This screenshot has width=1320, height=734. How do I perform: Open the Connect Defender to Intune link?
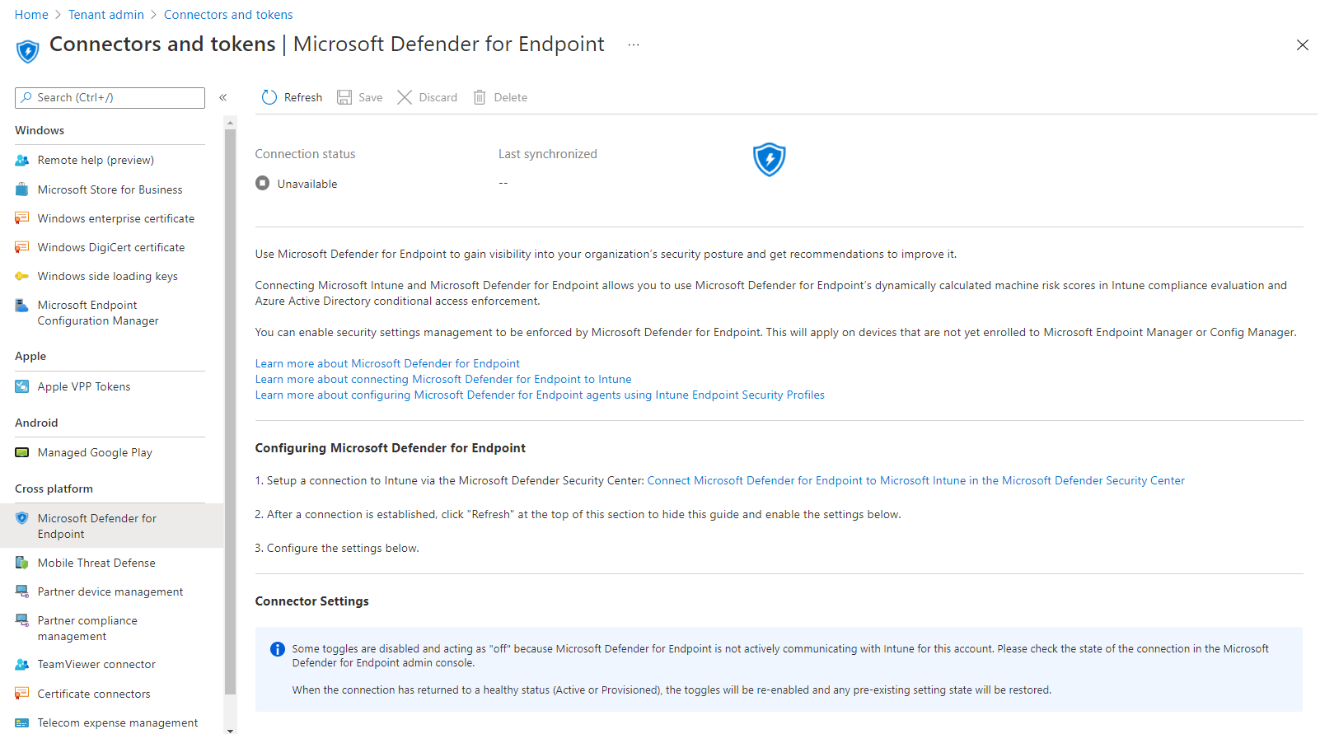pos(915,480)
